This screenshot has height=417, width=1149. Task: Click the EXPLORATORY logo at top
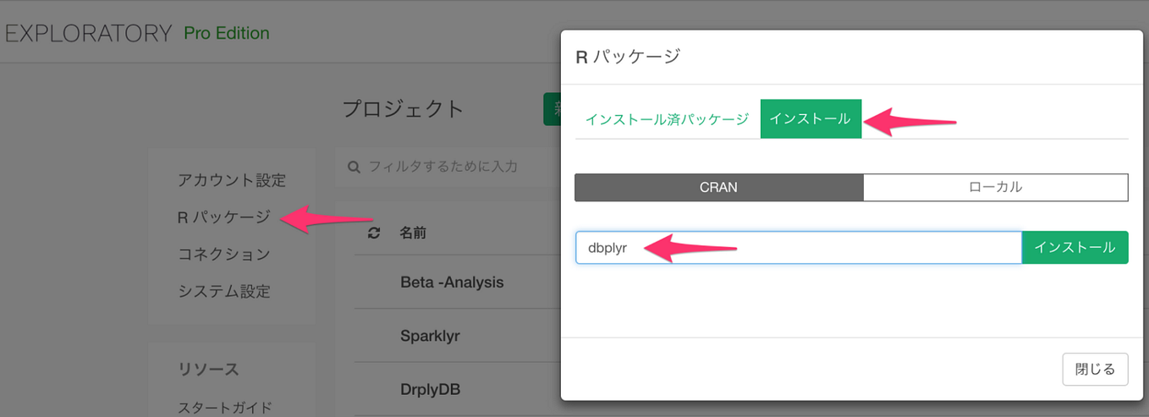pyautogui.click(x=88, y=34)
